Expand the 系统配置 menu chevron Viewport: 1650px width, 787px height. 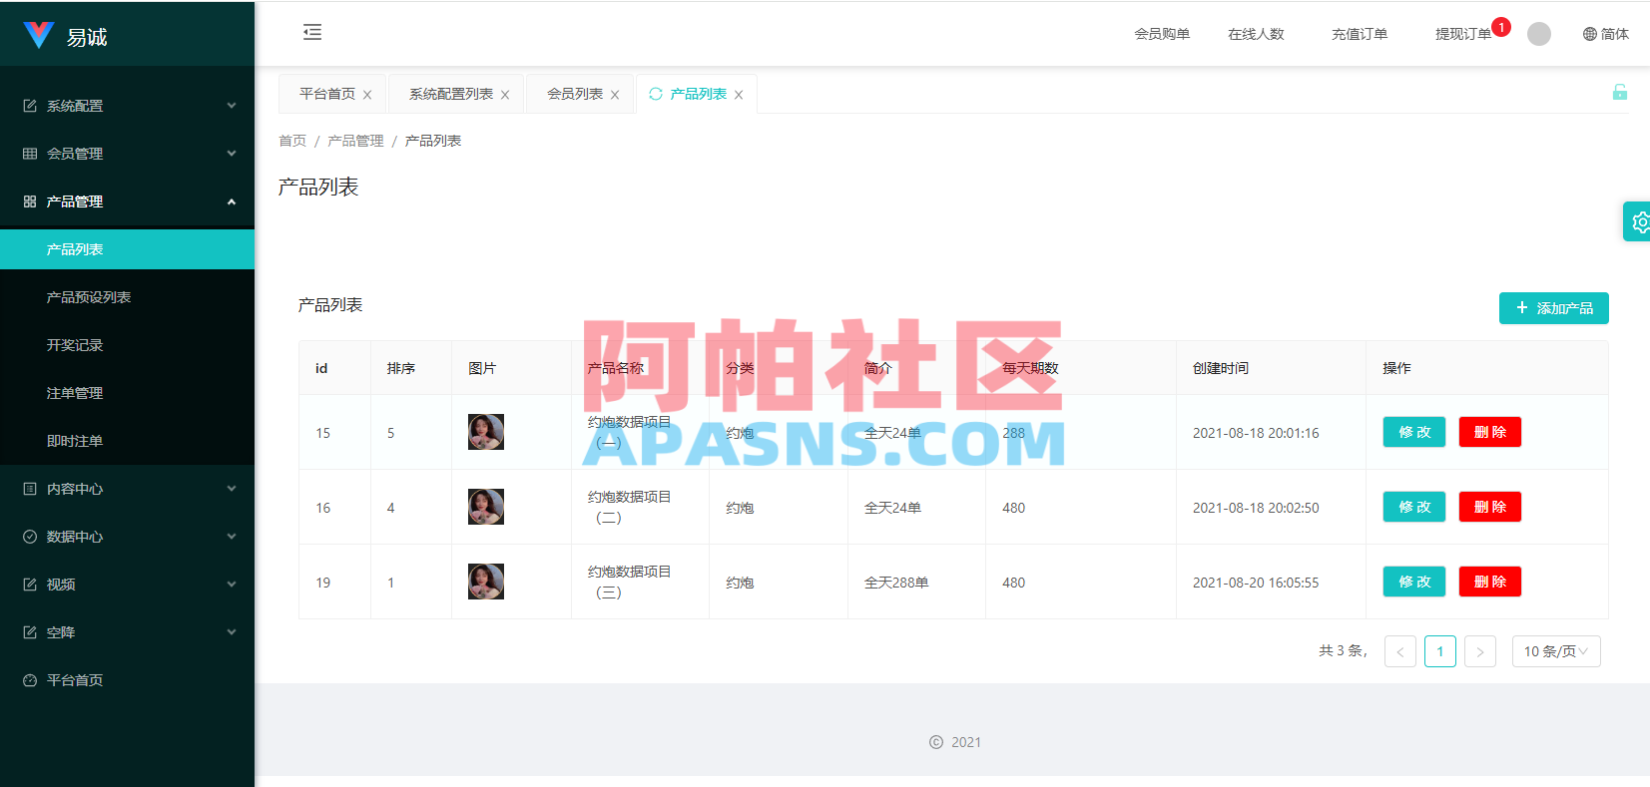pyautogui.click(x=232, y=106)
